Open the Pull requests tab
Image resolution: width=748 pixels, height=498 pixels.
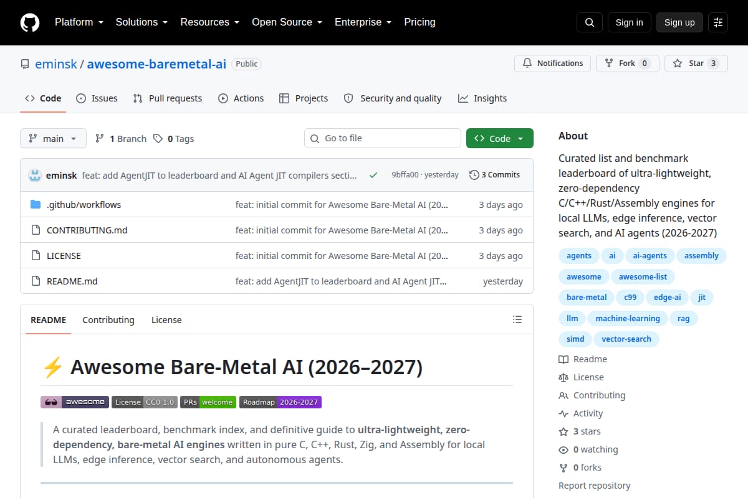coord(168,98)
